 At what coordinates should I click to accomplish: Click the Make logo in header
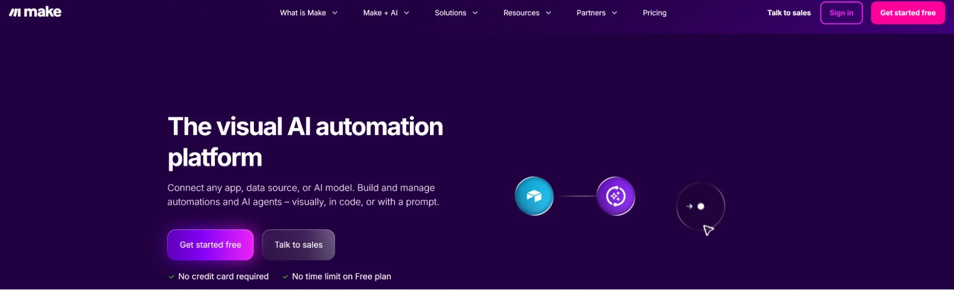pos(35,12)
